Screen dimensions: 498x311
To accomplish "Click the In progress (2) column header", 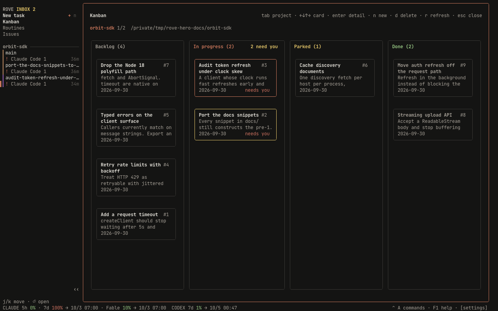I will point(214,47).
